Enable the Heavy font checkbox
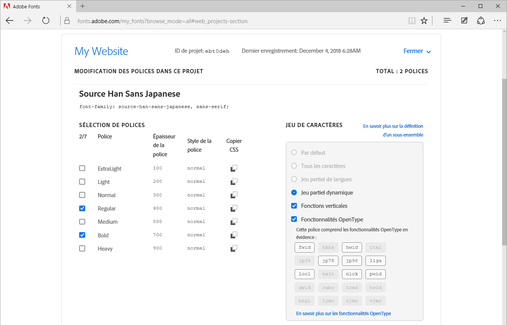The height and width of the screenshot is (325, 507). coord(82,248)
